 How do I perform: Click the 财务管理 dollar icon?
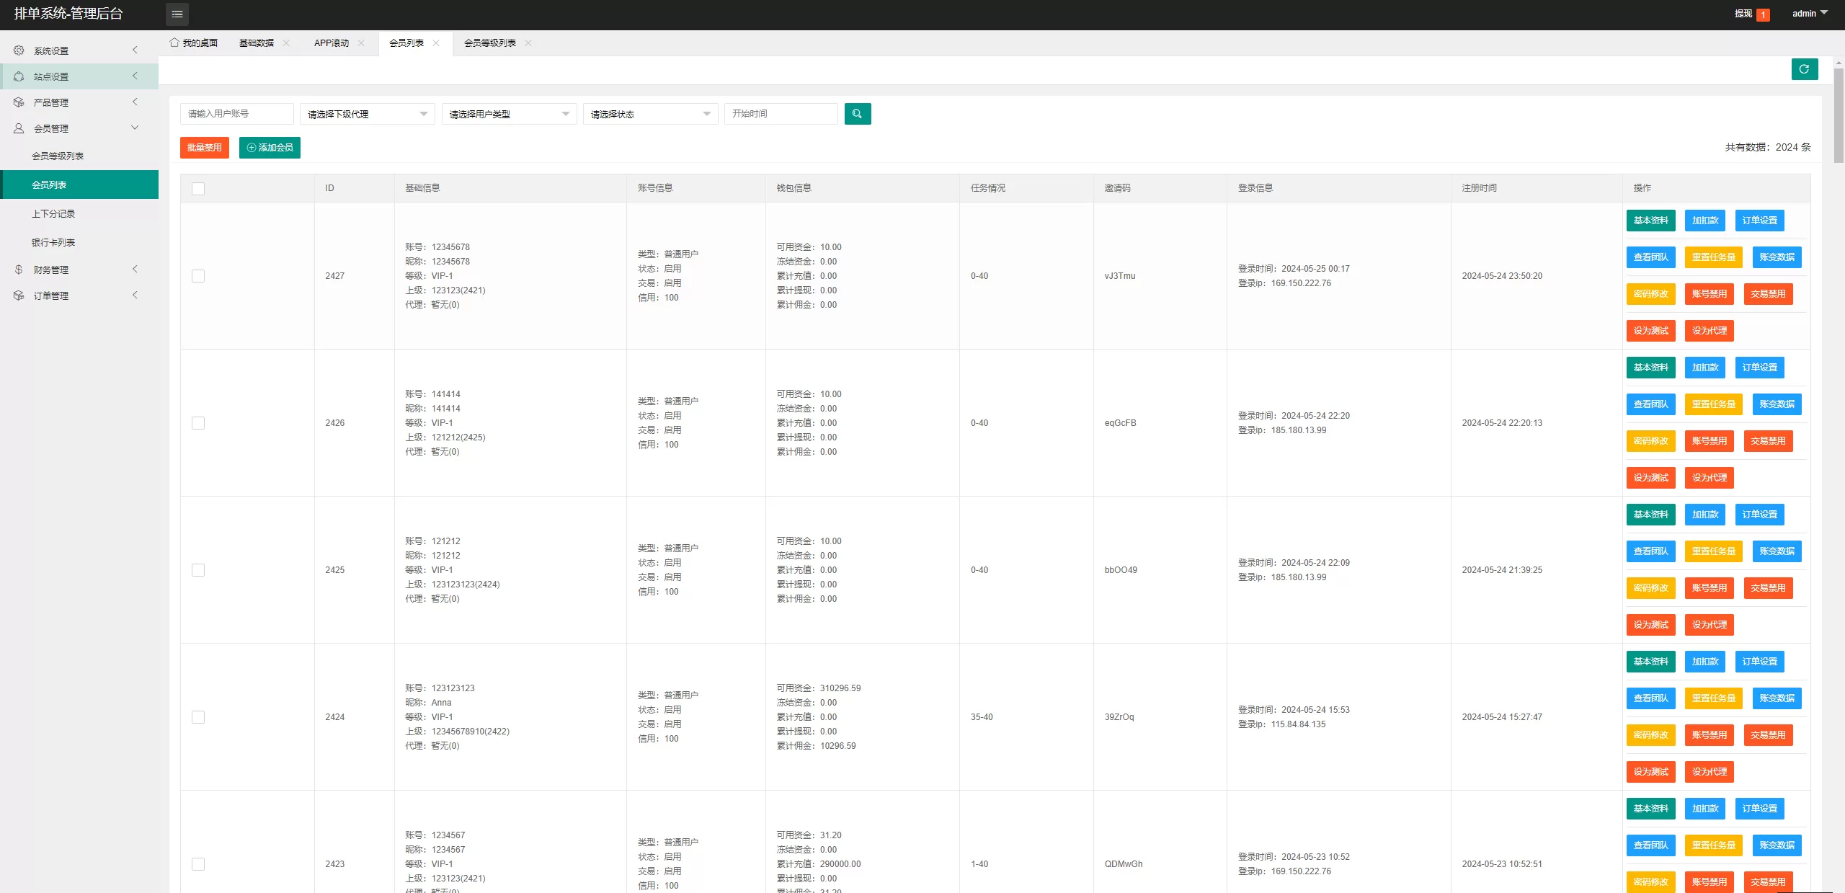coord(19,270)
